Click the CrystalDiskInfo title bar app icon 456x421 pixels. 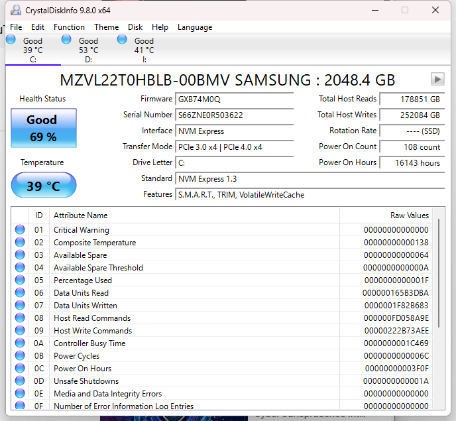pyautogui.click(x=16, y=10)
